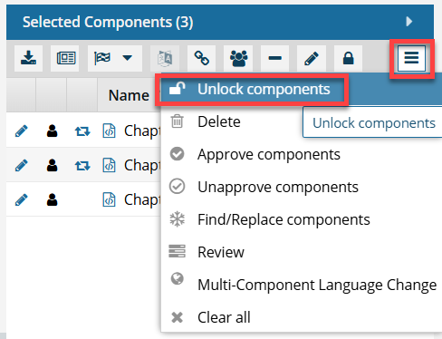
Task: Click the download components toolbar icon
Action: (28, 58)
